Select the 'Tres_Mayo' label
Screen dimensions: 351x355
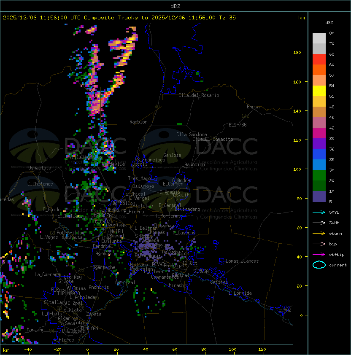(139, 178)
